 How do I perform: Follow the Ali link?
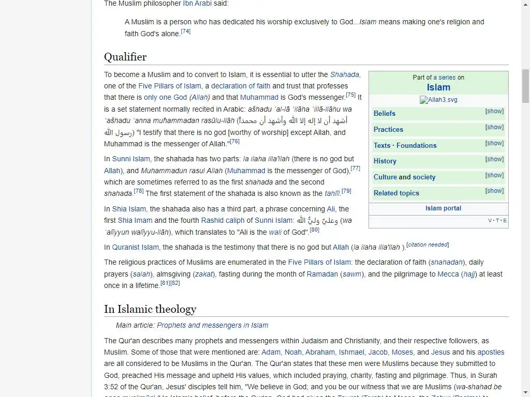point(331,209)
